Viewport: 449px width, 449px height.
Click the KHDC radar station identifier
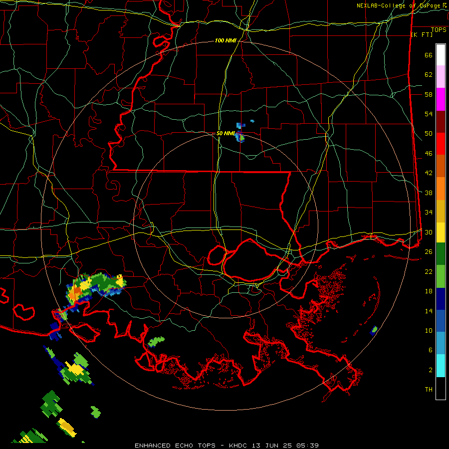(x=239, y=446)
